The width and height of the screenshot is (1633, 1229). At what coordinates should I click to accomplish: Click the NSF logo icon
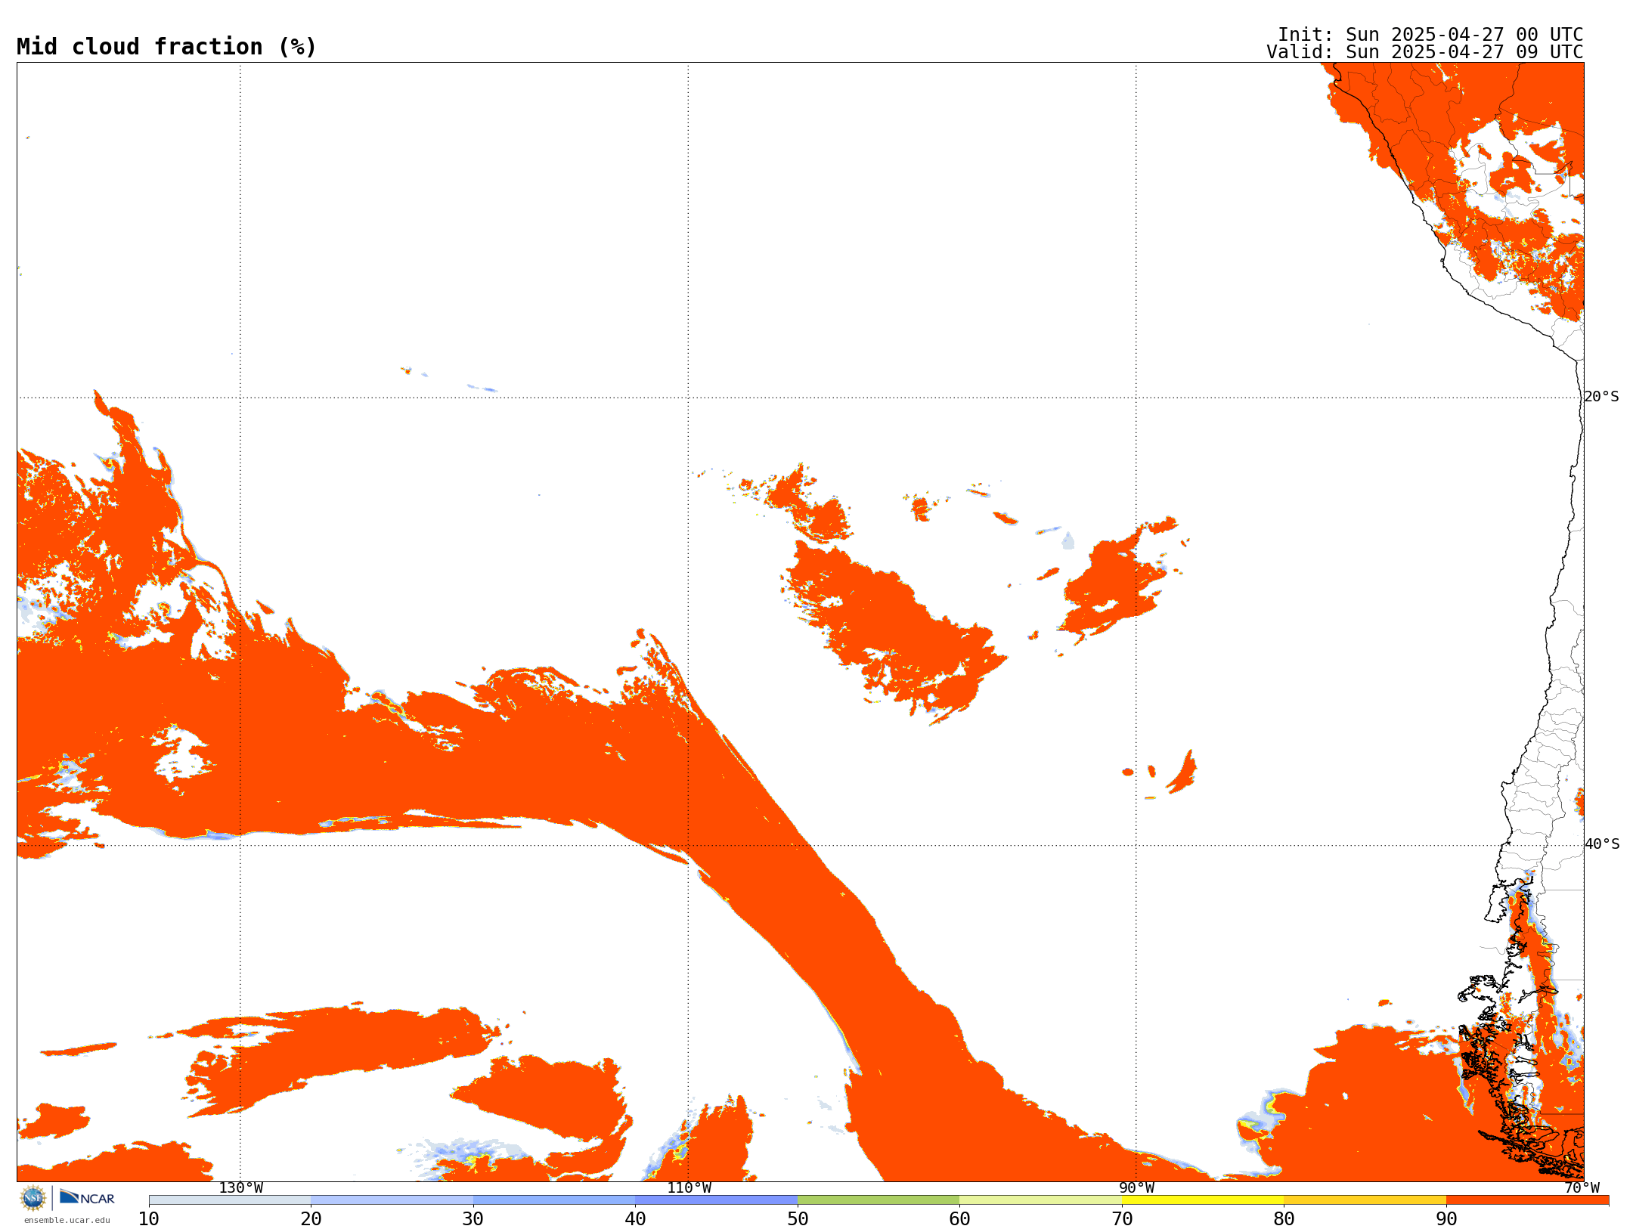[x=33, y=1198]
